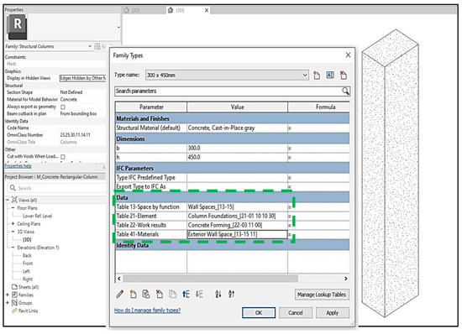Click the Sheets (all) icon in browser
This screenshot has width=462, height=334.
pos(14,287)
